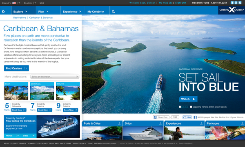
Task: Open Celebrity Cruises Facebook icon in top bar
Action: click(x=232, y=3)
